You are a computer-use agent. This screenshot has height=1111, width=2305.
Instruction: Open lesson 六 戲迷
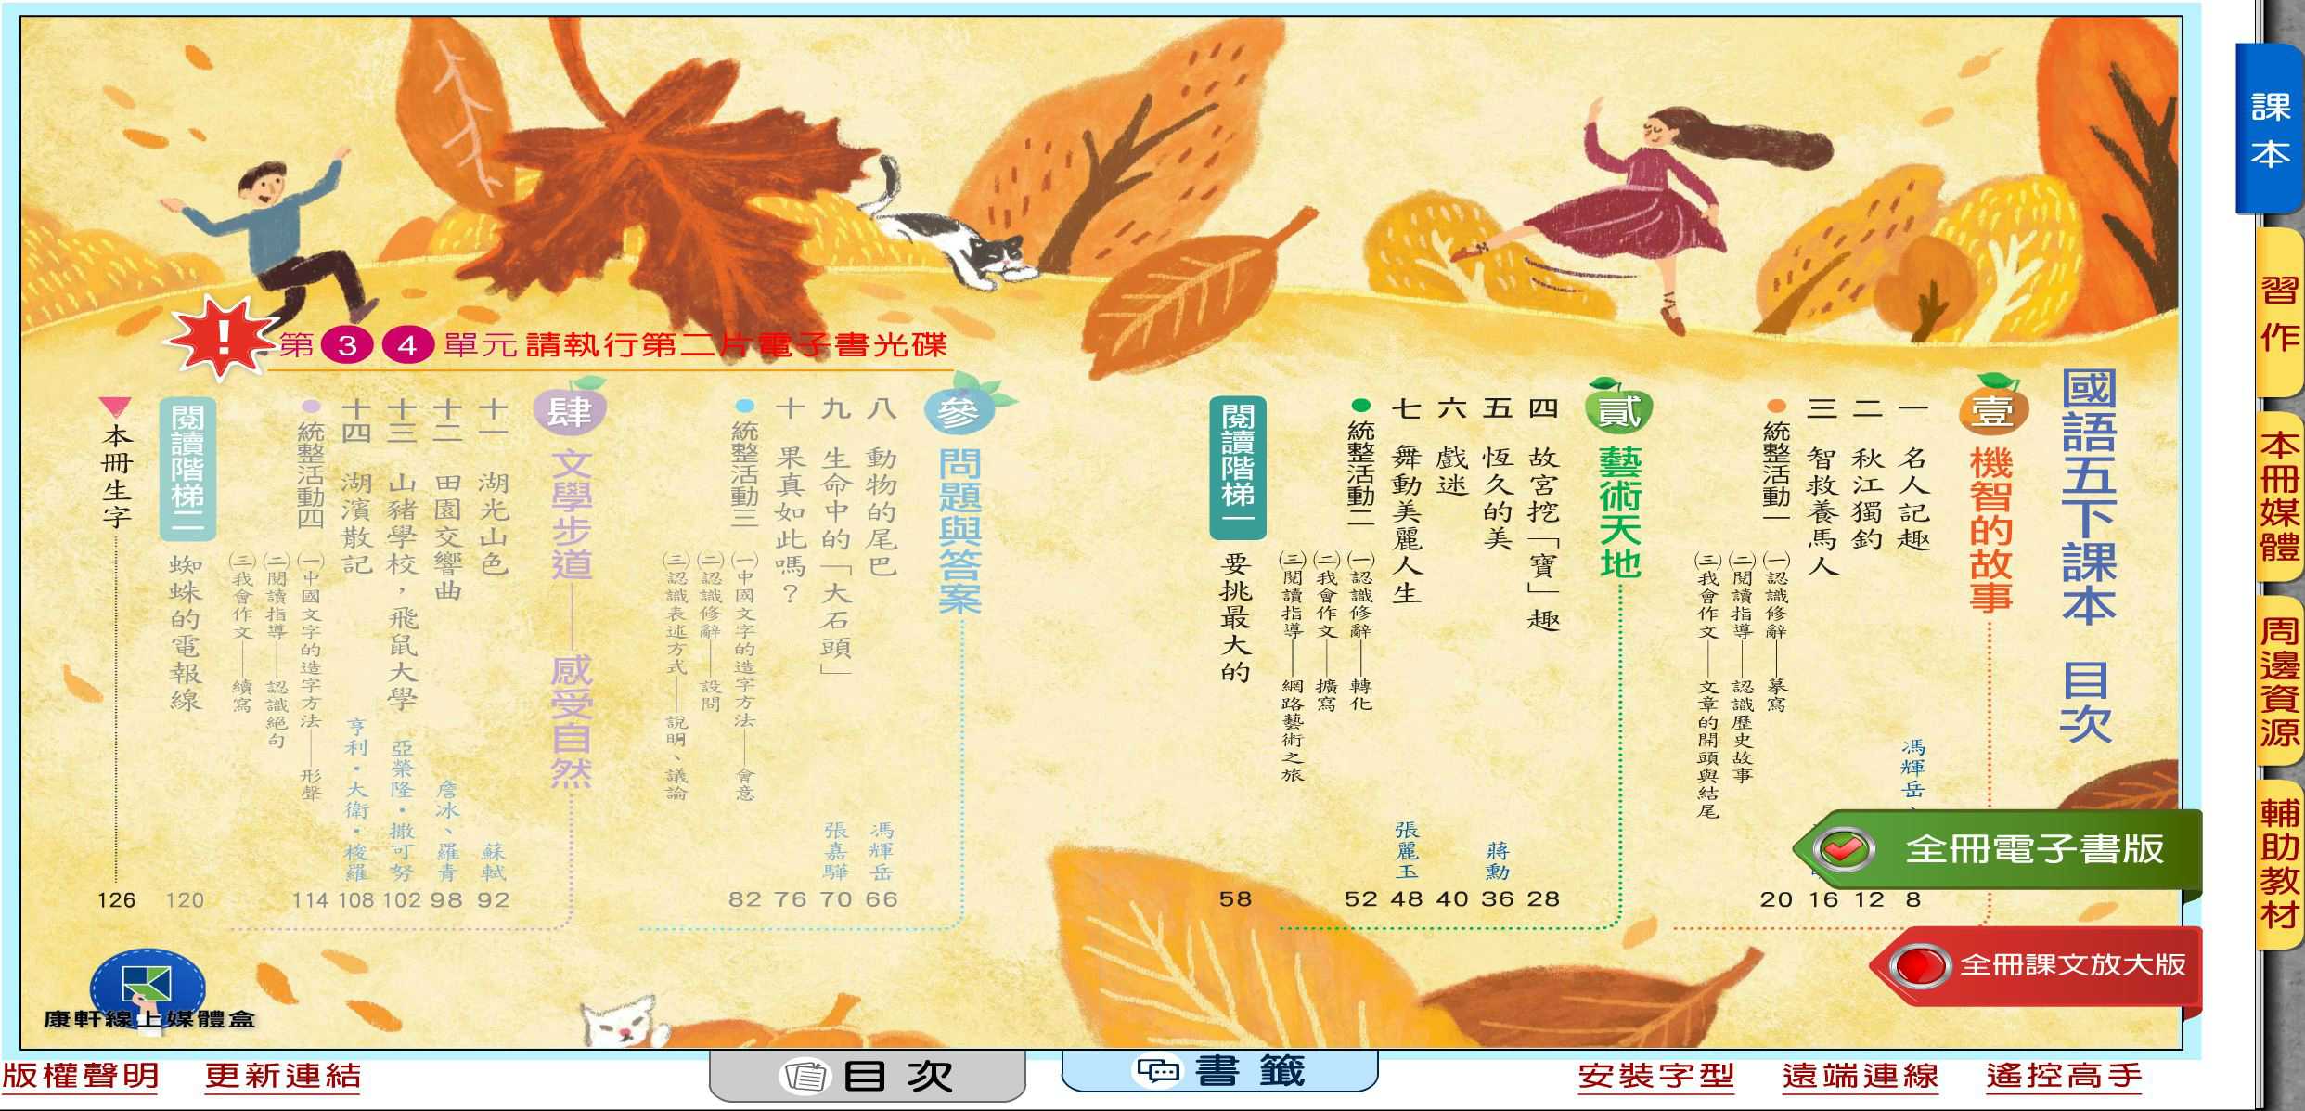(x=1452, y=446)
